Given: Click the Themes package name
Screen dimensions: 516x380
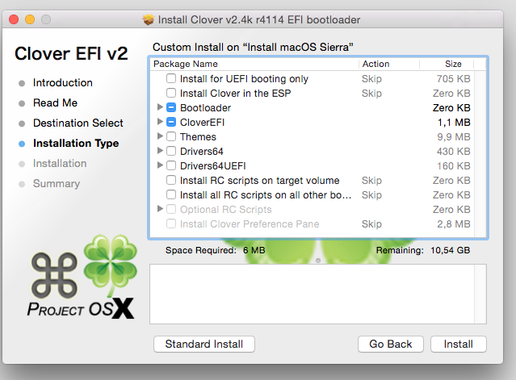Looking at the screenshot, I should click(x=198, y=136).
